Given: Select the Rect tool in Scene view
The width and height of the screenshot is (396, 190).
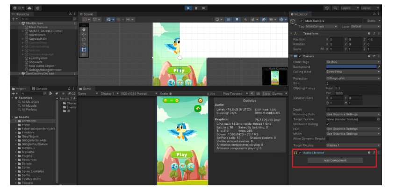Looking at the screenshot, I should click(x=84, y=50).
